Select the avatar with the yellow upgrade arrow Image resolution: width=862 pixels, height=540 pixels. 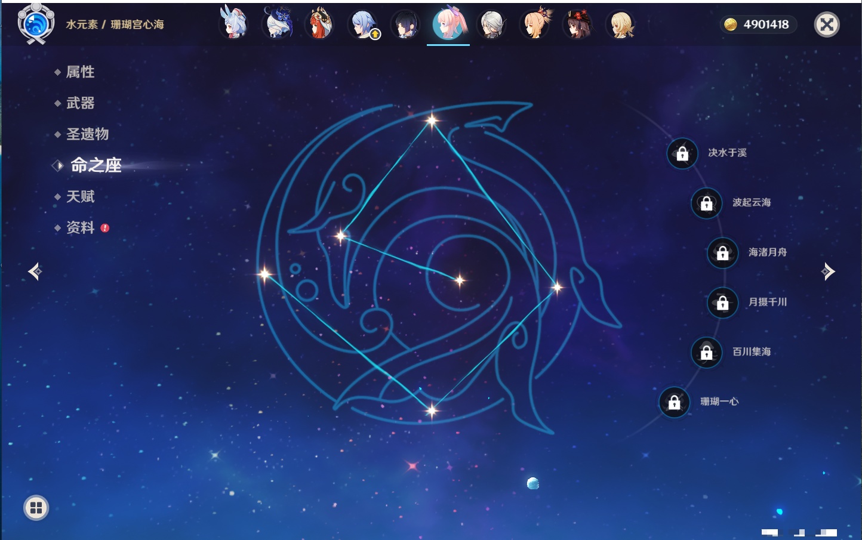click(363, 24)
